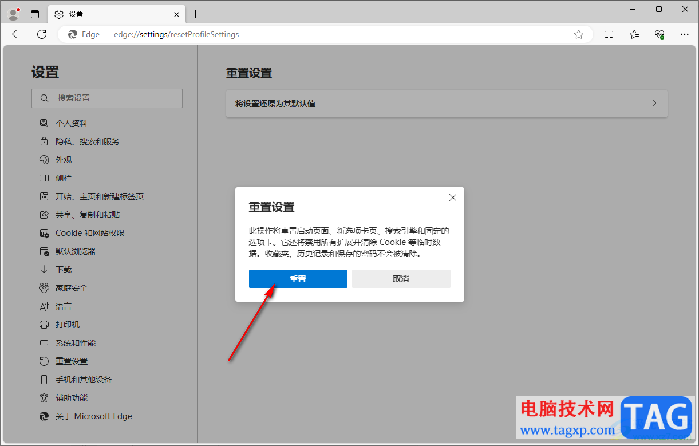This screenshot has width=699, height=446.
Task: Open Browser Essentials heart icon
Action: [x=659, y=34]
